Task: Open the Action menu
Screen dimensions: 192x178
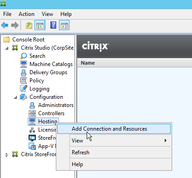Action: pyautogui.click(x=26, y=14)
